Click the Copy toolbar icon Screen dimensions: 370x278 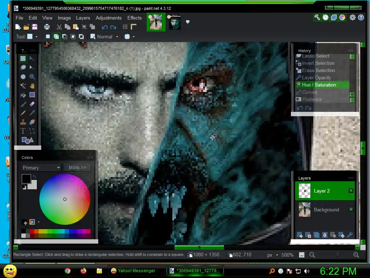click(68, 27)
